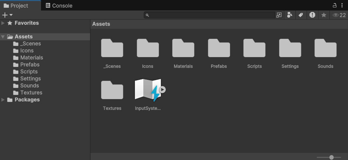Select the Scripts folder icon in grid
Image resolution: width=348 pixels, height=160 pixels.
click(x=254, y=48)
